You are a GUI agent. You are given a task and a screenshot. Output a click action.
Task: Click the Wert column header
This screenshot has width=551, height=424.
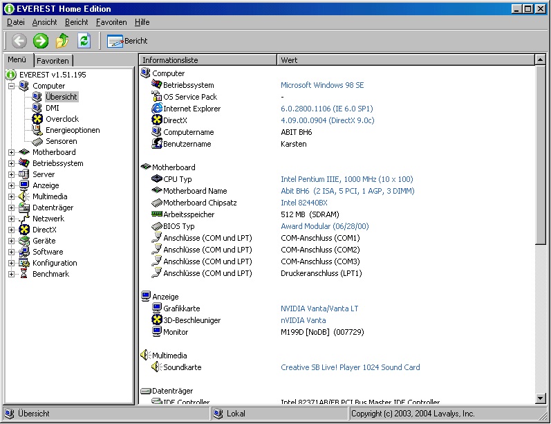[x=406, y=60]
